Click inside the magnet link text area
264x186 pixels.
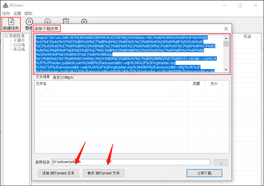[129, 54]
